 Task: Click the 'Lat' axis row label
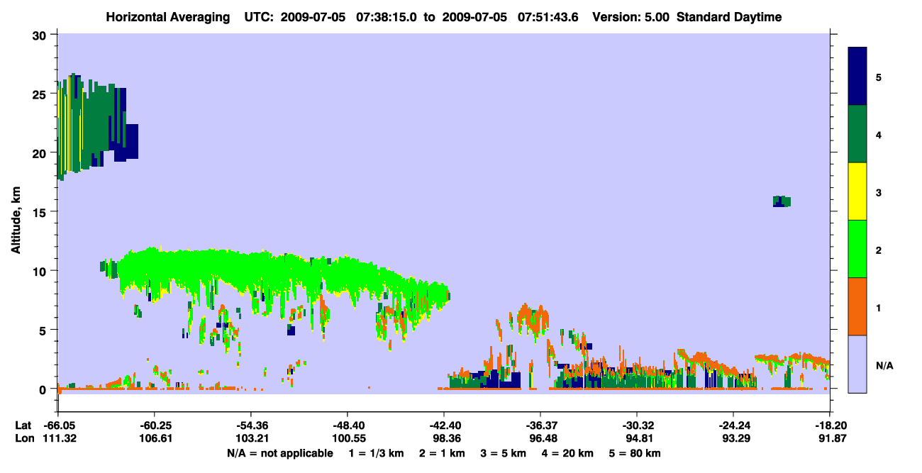23,425
